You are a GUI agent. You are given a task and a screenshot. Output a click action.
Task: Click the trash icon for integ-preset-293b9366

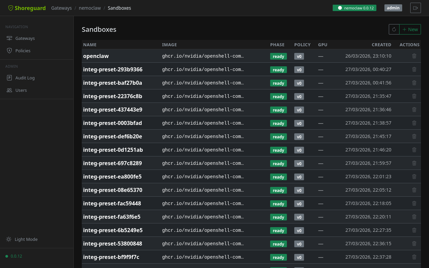click(x=414, y=69)
